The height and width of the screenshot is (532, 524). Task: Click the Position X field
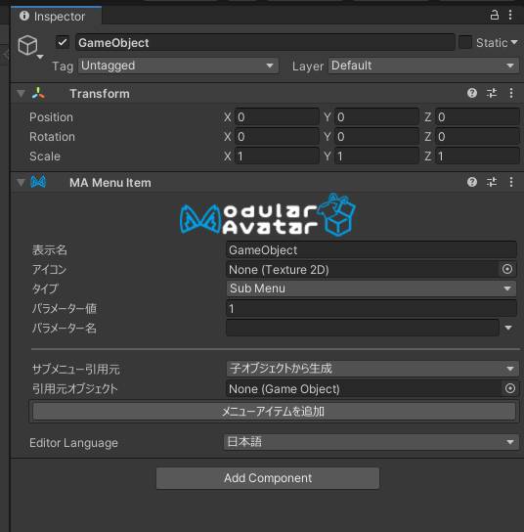[277, 117]
